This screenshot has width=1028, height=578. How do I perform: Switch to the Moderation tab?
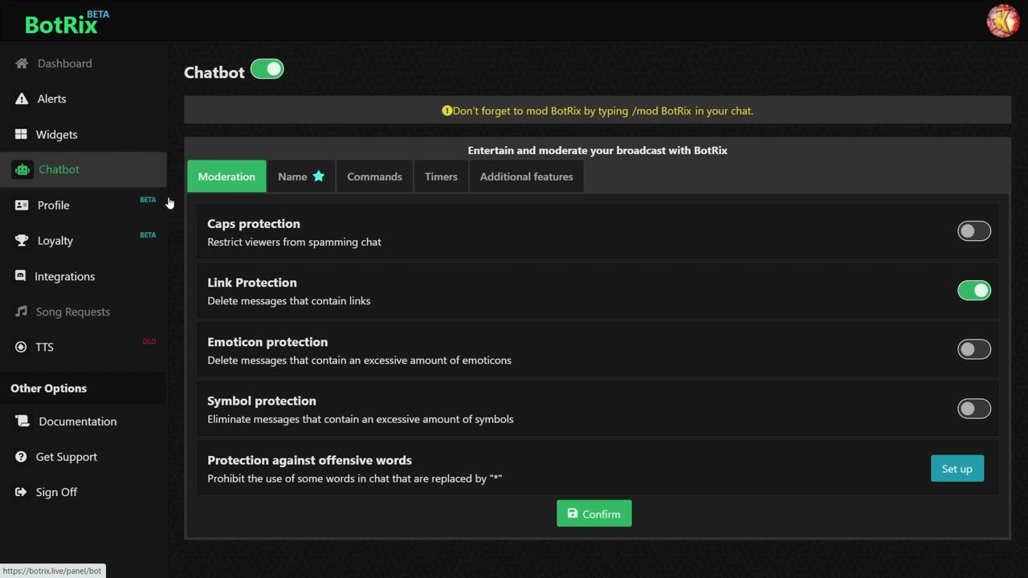tap(226, 177)
